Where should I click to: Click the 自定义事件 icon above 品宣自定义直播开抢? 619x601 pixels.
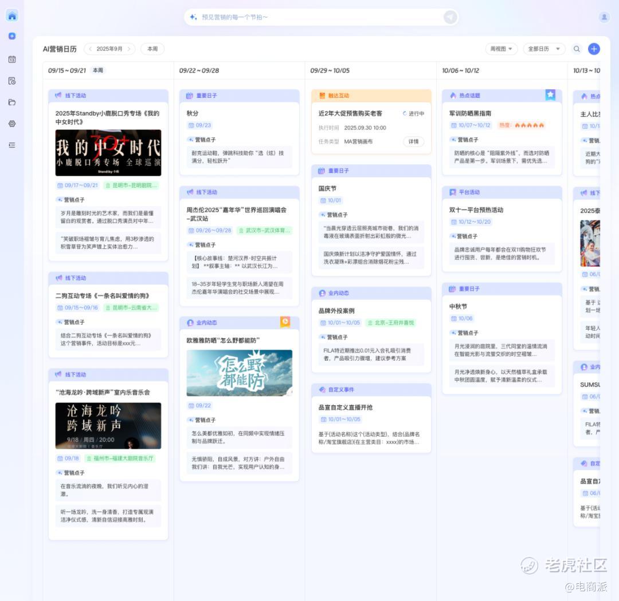click(322, 390)
